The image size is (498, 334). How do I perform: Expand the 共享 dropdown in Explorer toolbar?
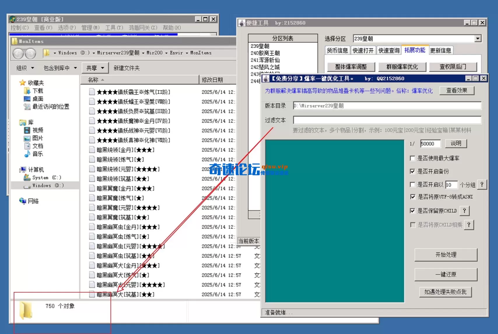point(95,68)
